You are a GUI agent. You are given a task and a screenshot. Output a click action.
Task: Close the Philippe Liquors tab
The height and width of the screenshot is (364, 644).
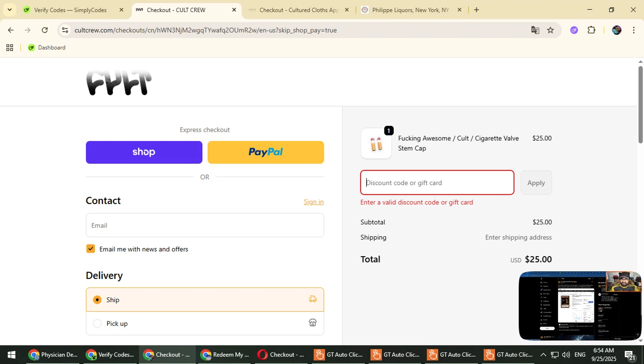coord(459,10)
